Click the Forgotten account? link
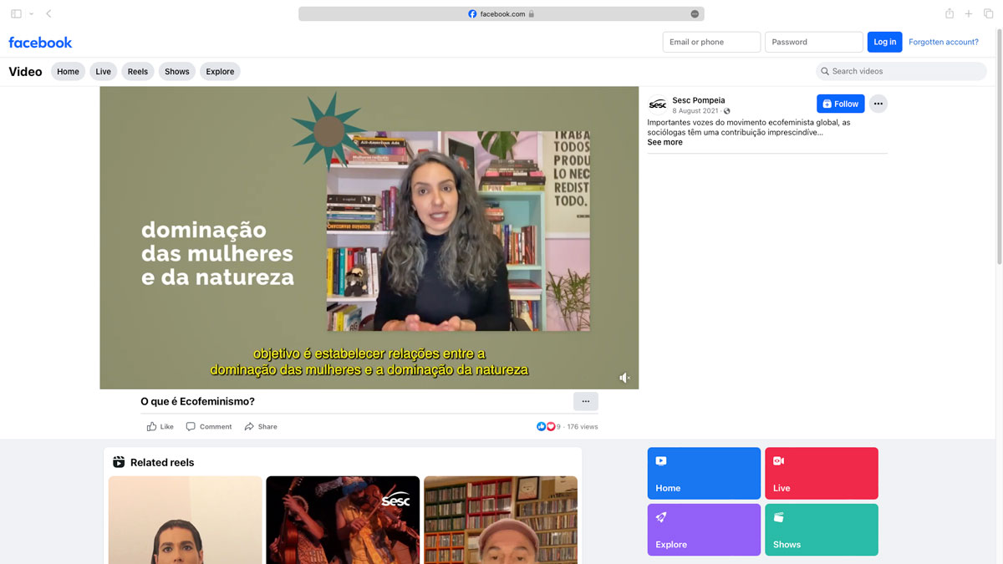Screen dimensions: 1003x564 coord(943,42)
